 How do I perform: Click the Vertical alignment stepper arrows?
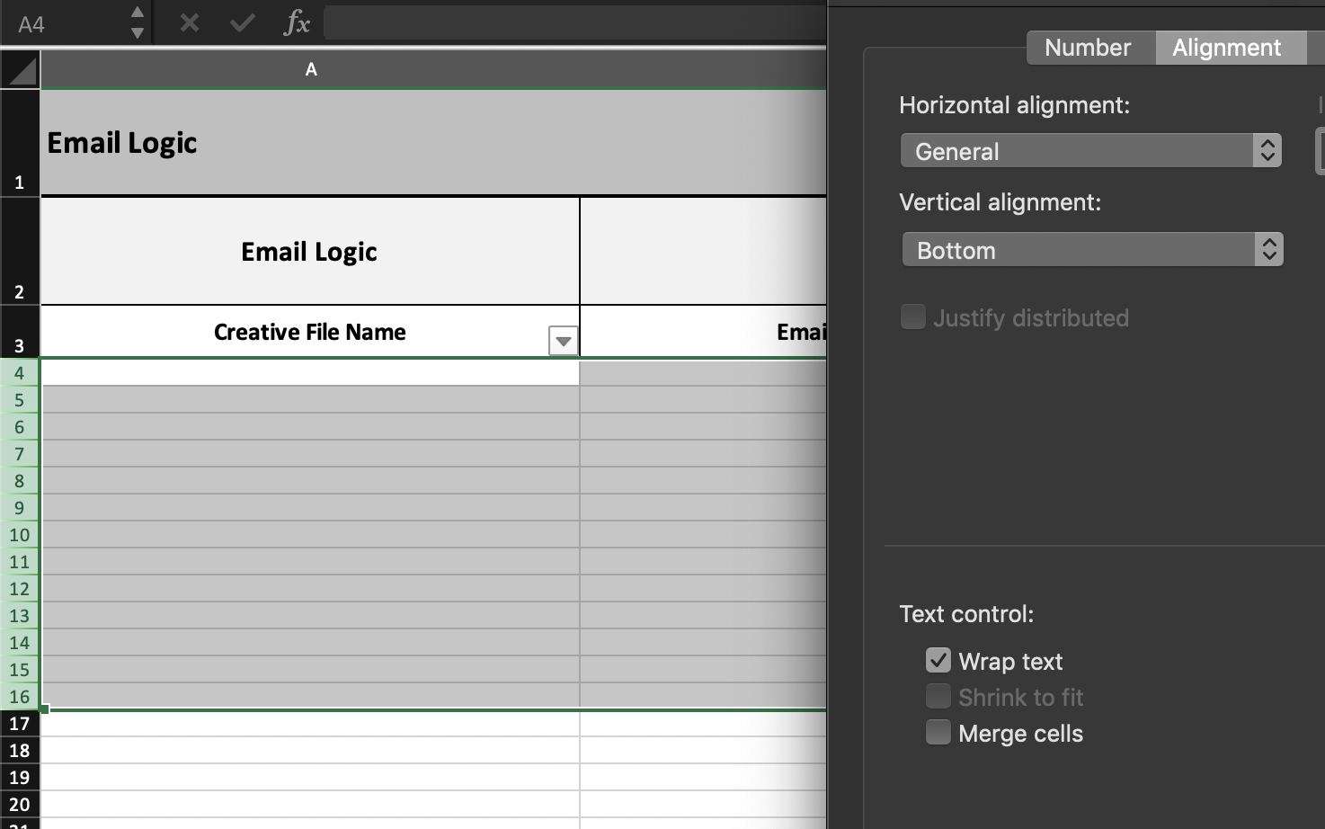click(x=1270, y=249)
